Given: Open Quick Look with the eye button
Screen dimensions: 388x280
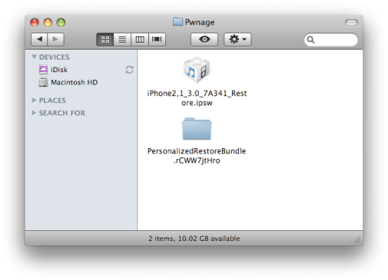Looking at the screenshot, I should click(x=204, y=40).
